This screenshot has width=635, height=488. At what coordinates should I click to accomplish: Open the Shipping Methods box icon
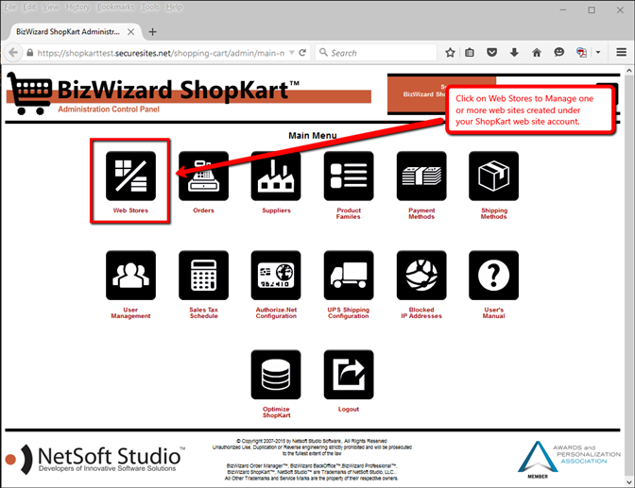click(x=493, y=176)
